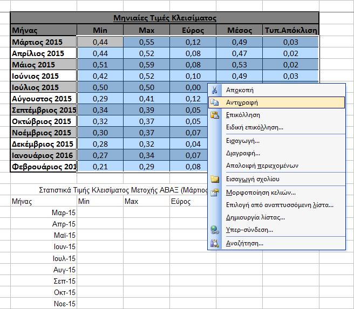The height and width of the screenshot is (309, 354).
Task: Select the Min value 0,44 for Μάρτιος 2015
Action: point(100,42)
